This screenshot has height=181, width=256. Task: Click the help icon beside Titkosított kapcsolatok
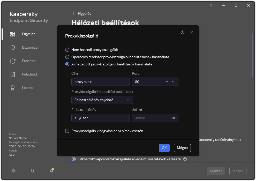coord(185,159)
